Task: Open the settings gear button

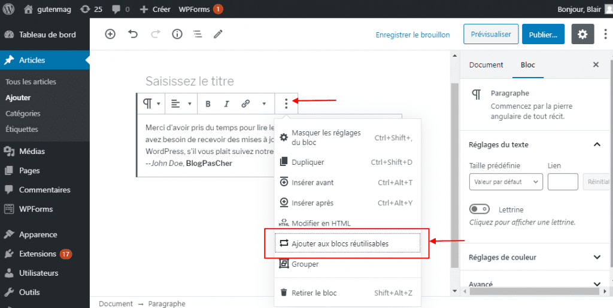Action: 582,35
